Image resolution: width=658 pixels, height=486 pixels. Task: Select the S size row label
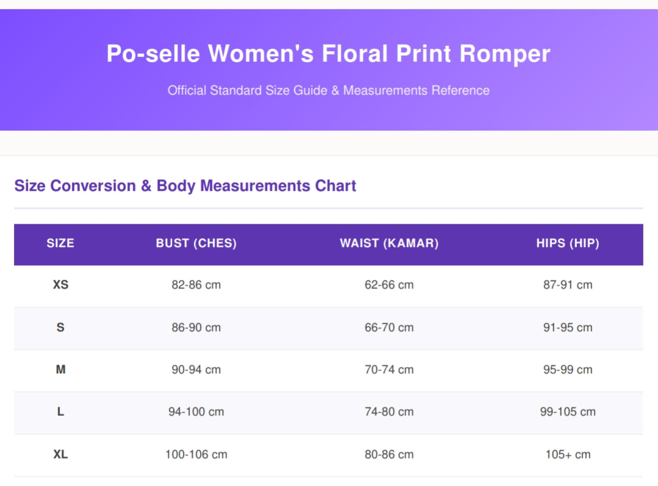coord(60,327)
